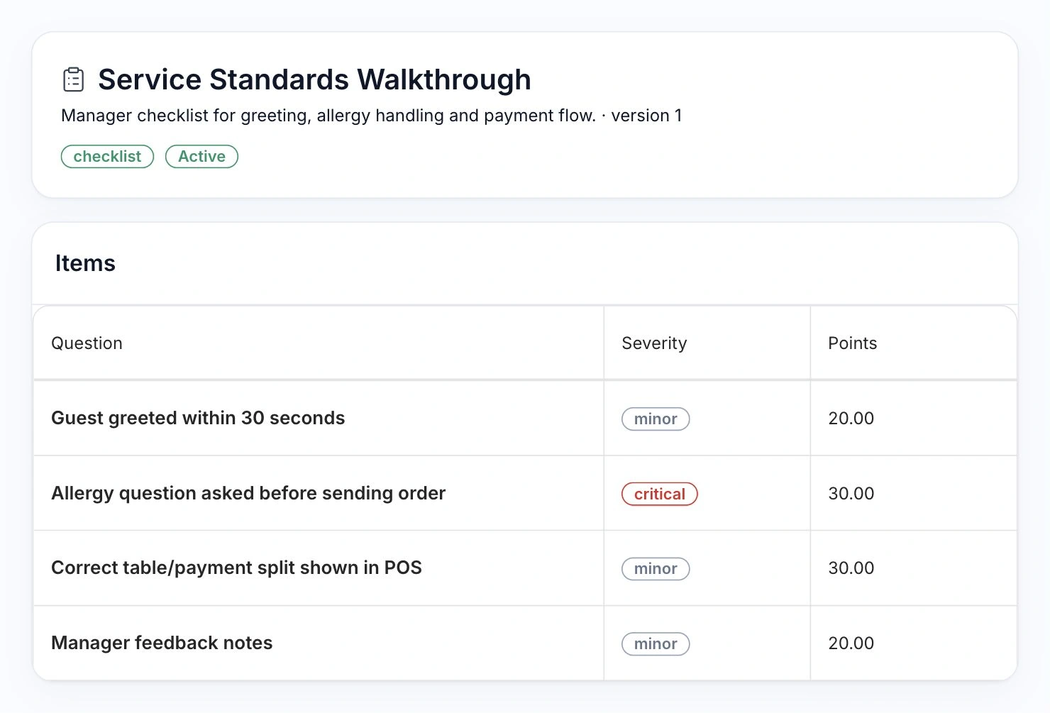Image resolution: width=1050 pixels, height=713 pixels.
Task: Click the 20.00 points for Manager feedback
Action: point(851,643)
